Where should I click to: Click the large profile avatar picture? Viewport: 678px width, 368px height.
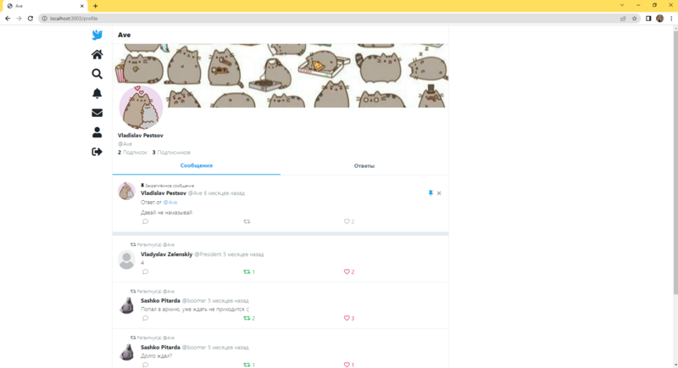tap(141, 107)
